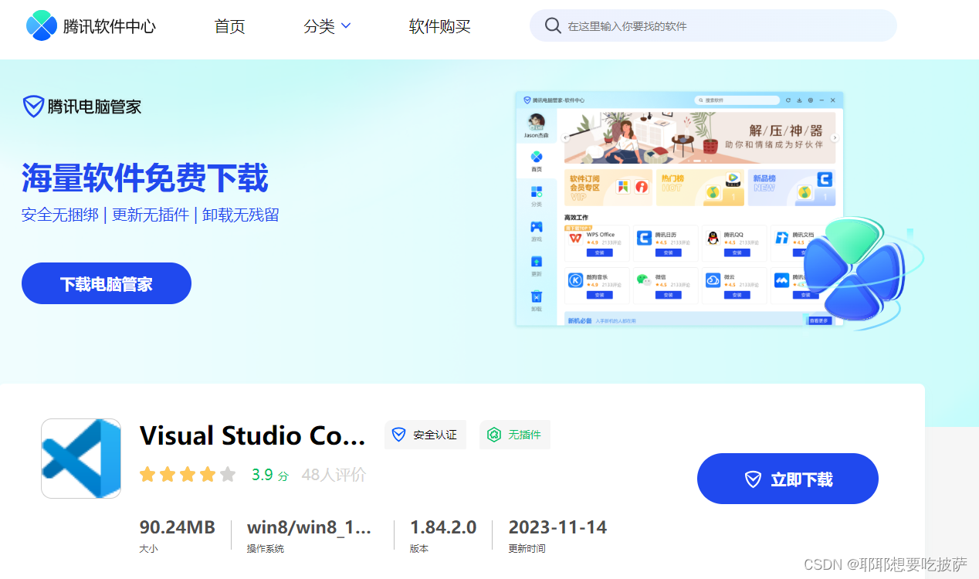Screen dimensions: 979x579
Task: Focus the 在这里输入你要找的软件 search field
Action: pos(713,25)
